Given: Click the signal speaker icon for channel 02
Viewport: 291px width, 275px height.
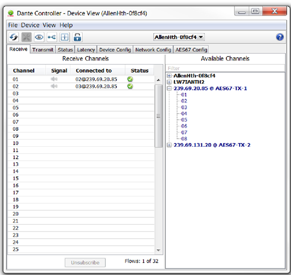Looking at the screenshot, I should tap(54, 87).
